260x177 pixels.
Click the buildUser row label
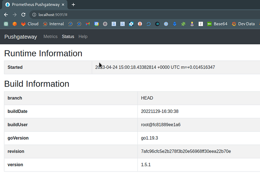18,125
